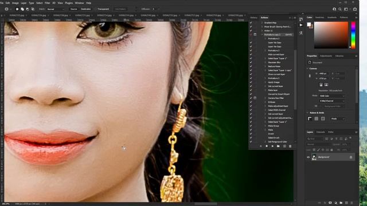
Task: Toggle Emboss step checkmark
Action: (x=251, y=102)
